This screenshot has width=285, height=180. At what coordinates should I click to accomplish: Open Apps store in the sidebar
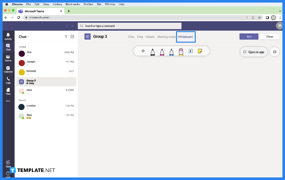tap(8, 164)
